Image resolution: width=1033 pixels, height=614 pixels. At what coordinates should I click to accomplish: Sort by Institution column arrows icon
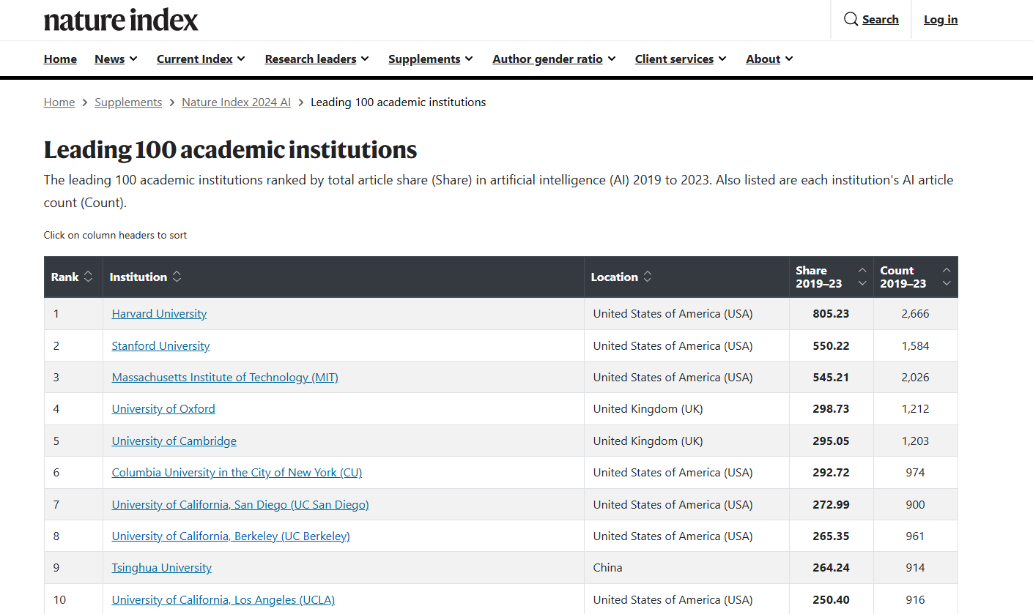click(177, 277)
